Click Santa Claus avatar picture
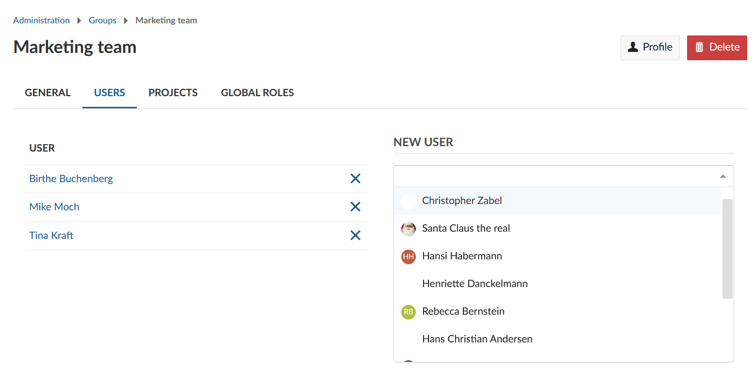 tap(409, 229)
